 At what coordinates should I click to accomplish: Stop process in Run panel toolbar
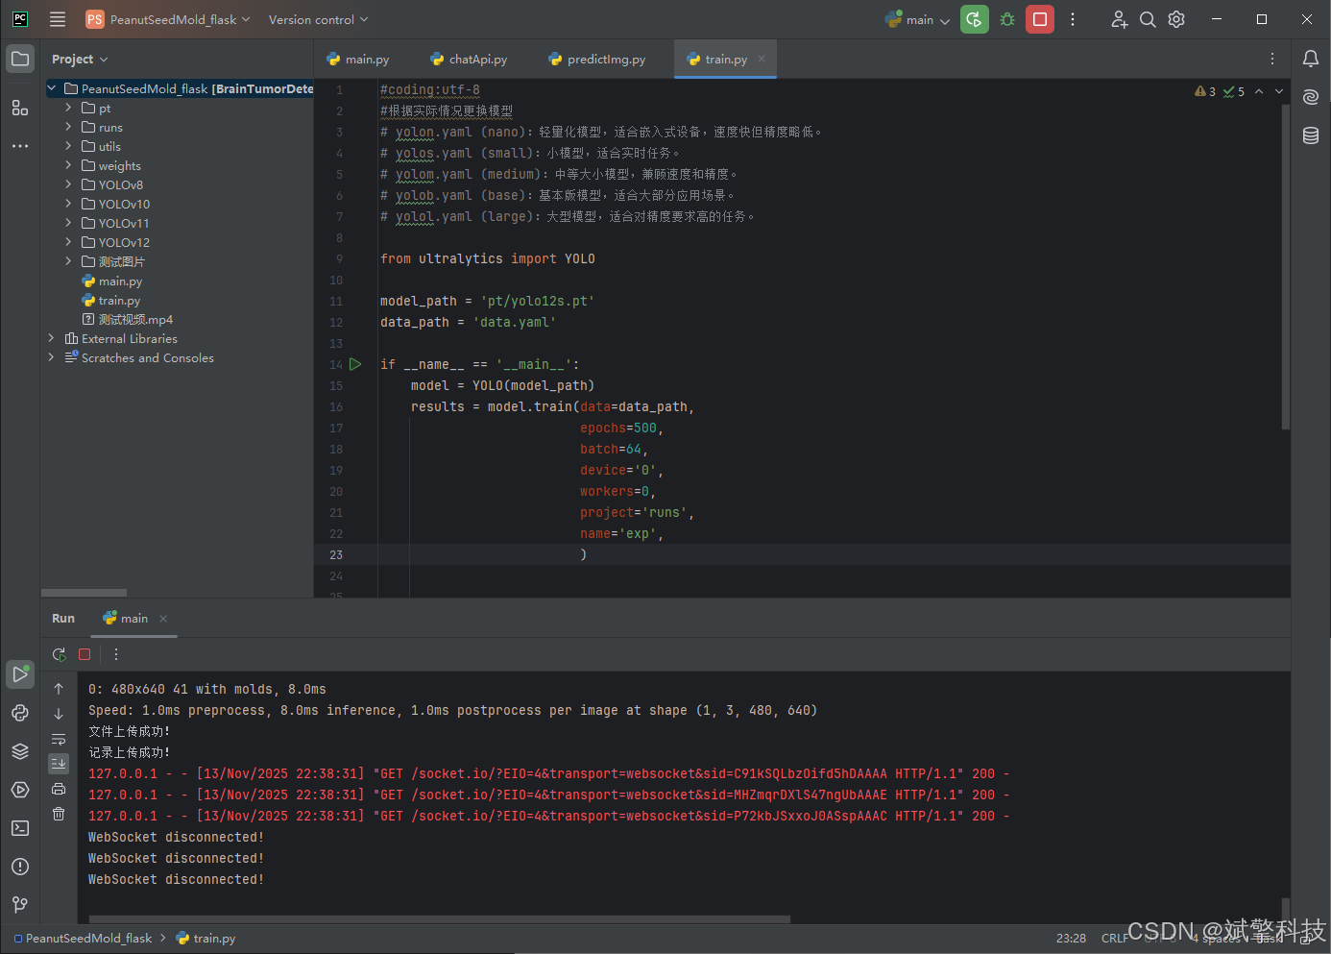[x=85, y=654]
